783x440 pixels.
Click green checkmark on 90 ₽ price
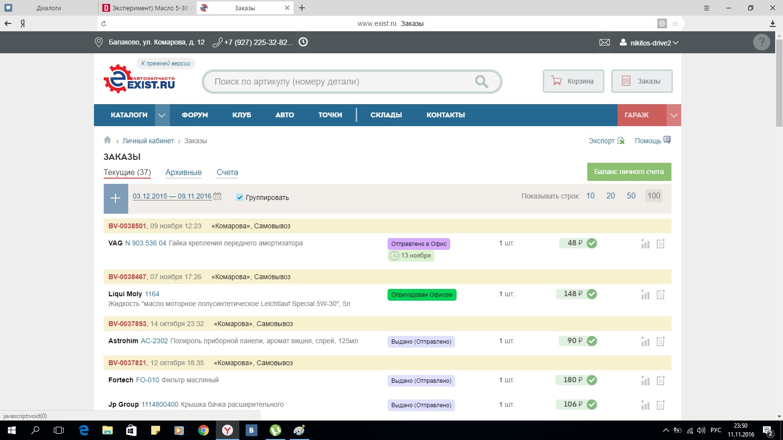click(x=592, y=341)
